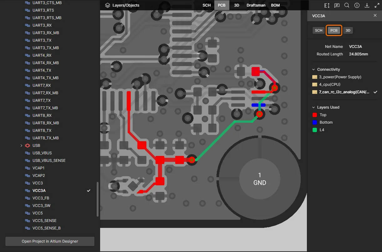Click net icon beside VCAP2

tap(27, 176)
